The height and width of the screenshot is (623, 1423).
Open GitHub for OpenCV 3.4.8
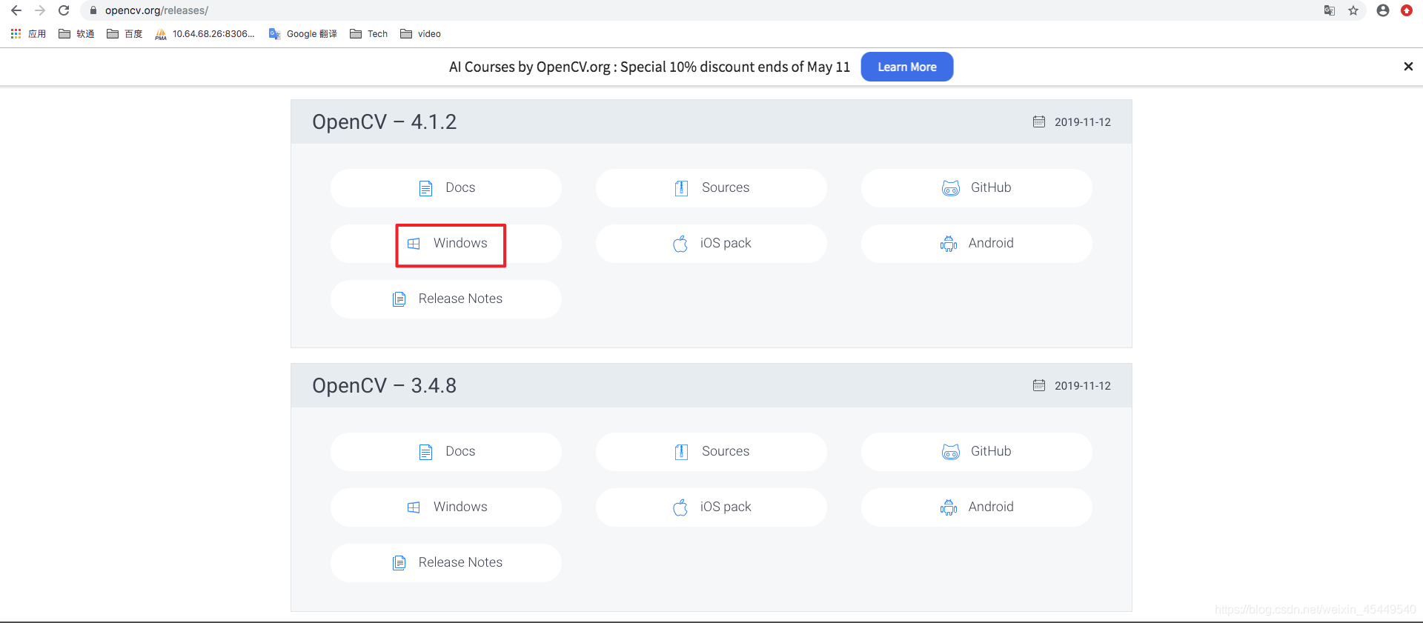(977, 452)
